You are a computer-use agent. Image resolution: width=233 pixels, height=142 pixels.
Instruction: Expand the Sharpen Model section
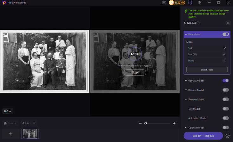tap(186, 100)
